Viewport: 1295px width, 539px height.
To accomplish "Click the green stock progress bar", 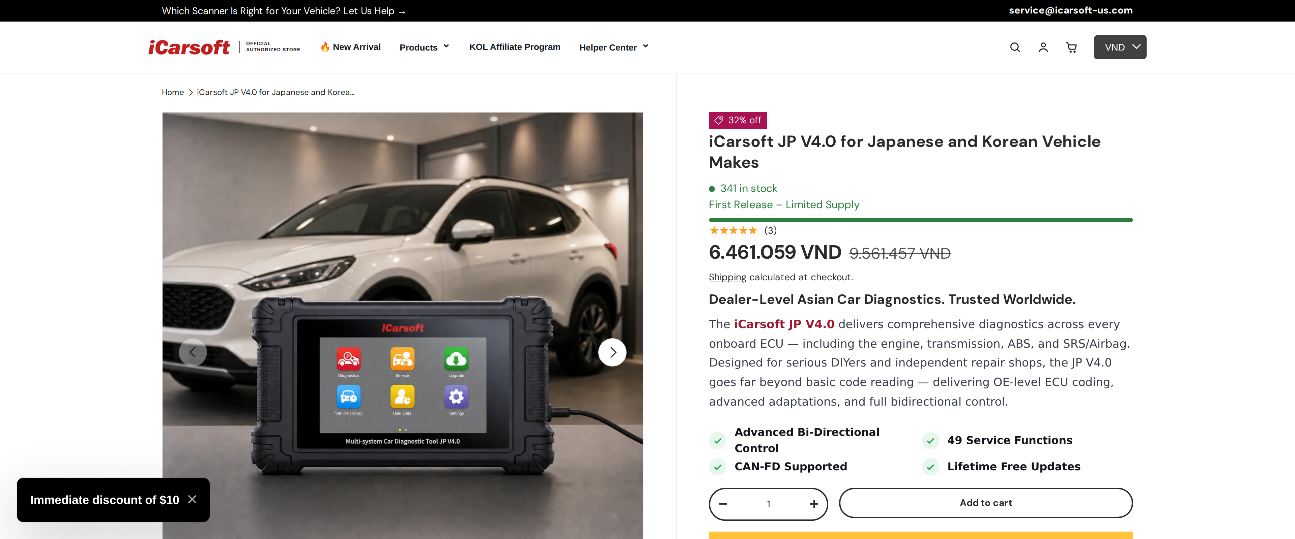I will (x=920, y=220).
